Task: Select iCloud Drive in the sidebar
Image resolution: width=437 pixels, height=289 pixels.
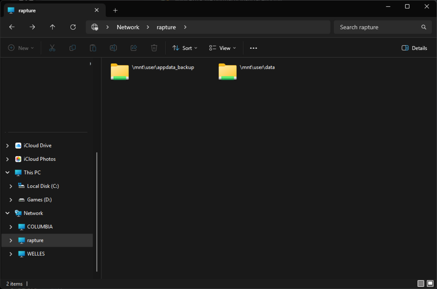Action: click(38, 146)
